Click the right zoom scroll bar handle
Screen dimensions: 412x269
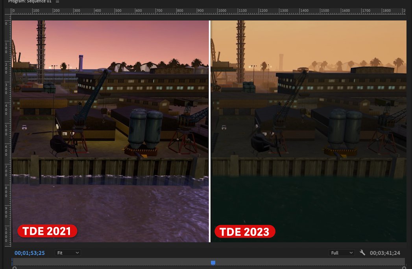(404, 268)
